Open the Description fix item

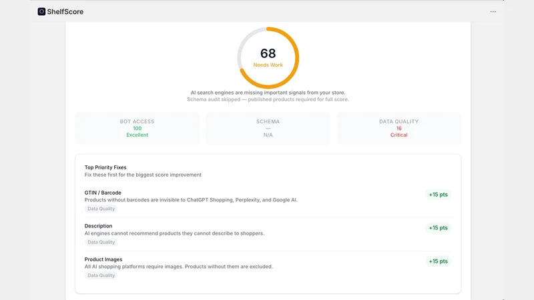tap(268, 234)
